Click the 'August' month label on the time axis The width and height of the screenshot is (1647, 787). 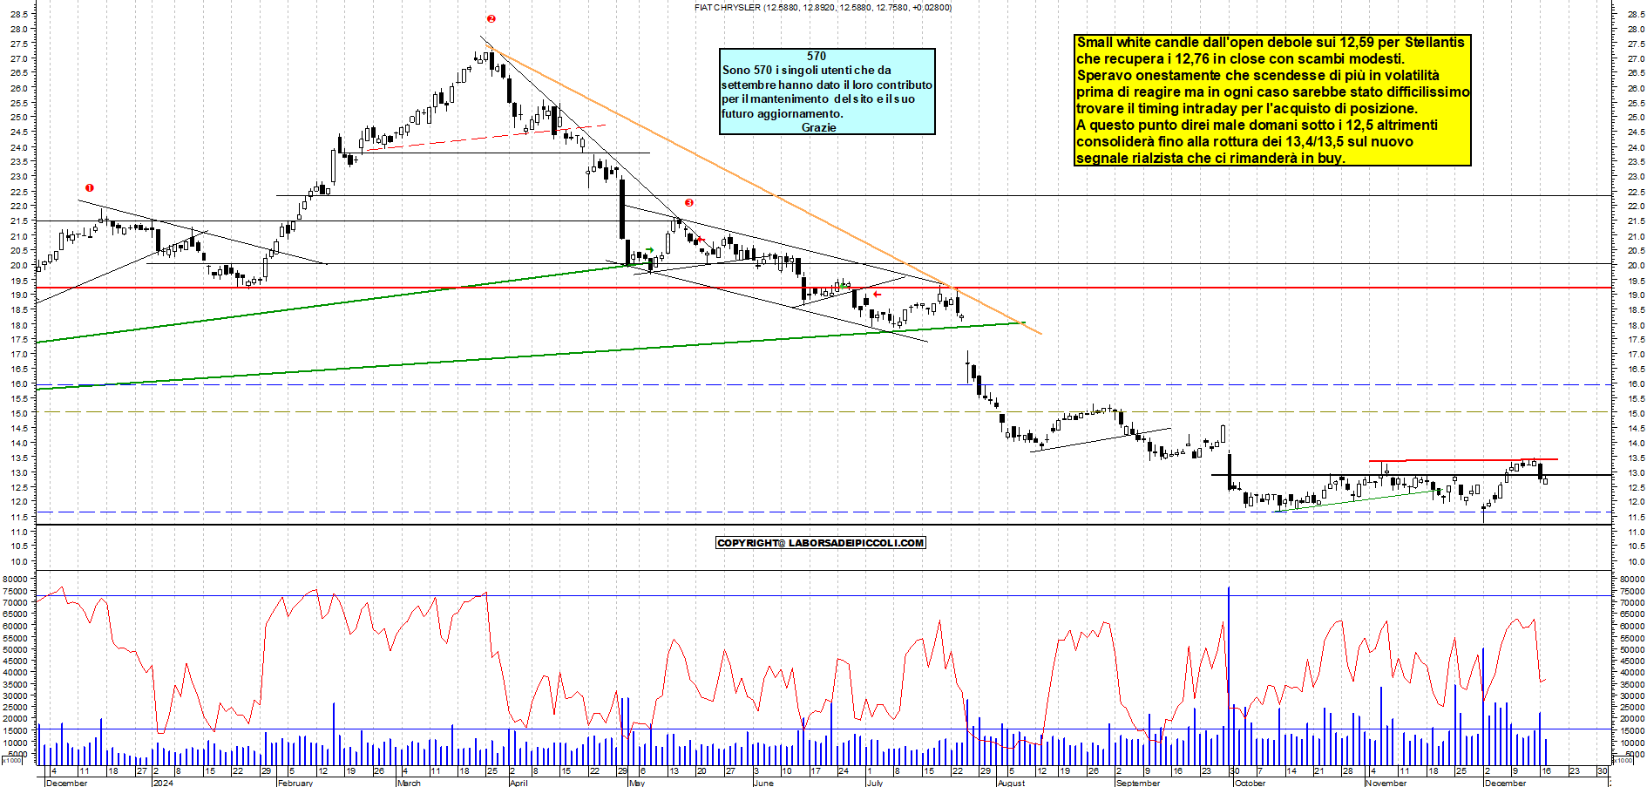[1011, 783]
